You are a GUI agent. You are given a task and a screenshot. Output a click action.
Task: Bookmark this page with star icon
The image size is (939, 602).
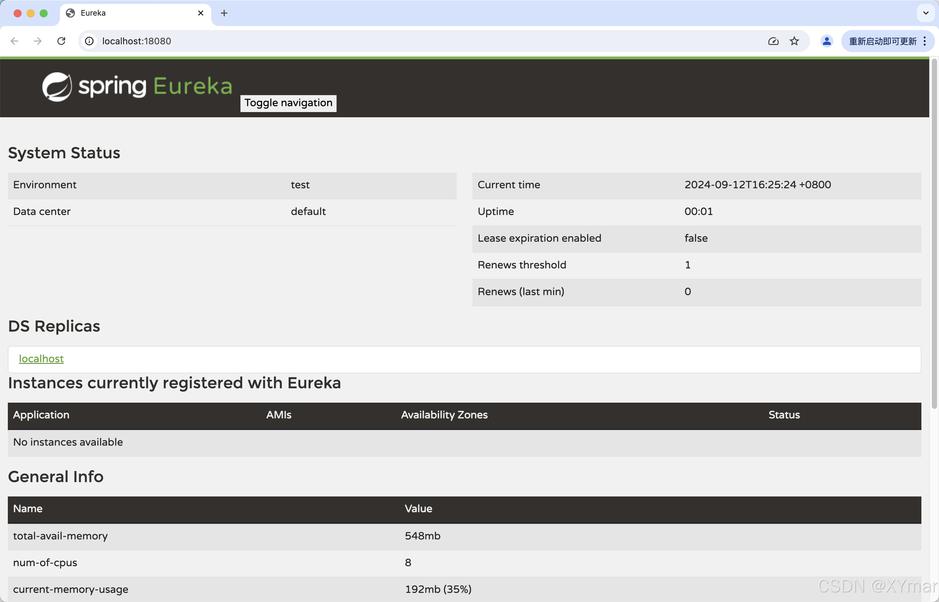[794, 41]
